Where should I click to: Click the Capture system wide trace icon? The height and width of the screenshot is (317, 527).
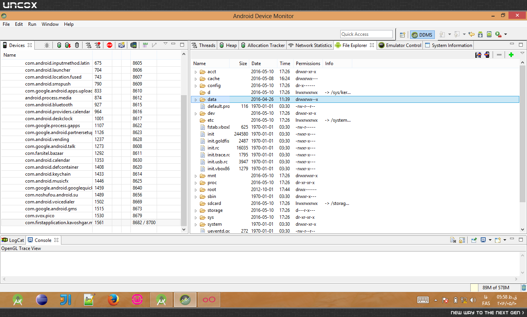pyautogui.click(x=145, y=45)
